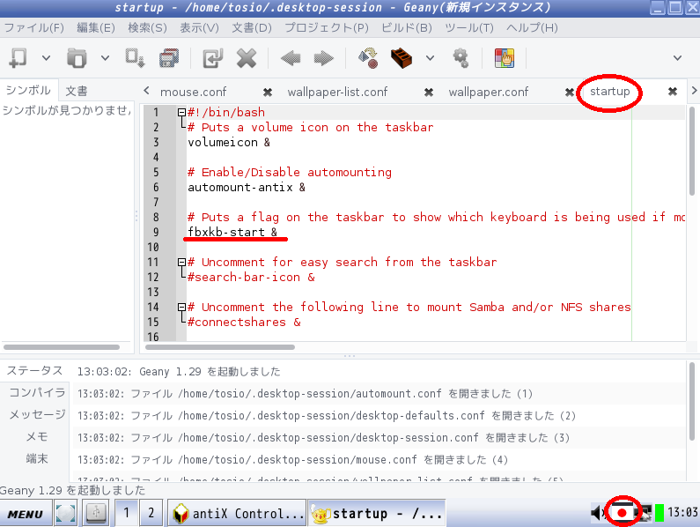This screenshot has height=527, width=700.
Task: Close the mouse.conf tab
Action: point(268,93)
